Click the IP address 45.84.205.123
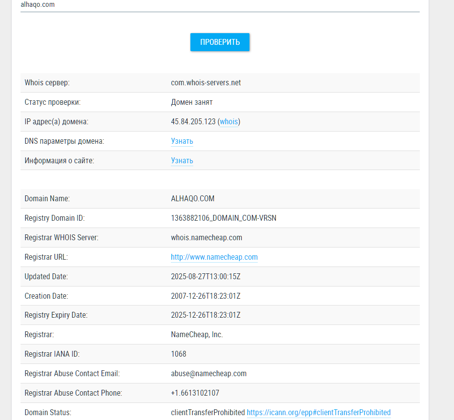This screenshot has height=420, width=454. click(193, 122)
